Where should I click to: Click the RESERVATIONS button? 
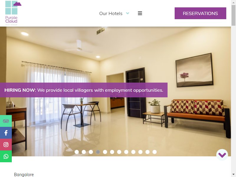pyautogui.click(x=200, y=13)
